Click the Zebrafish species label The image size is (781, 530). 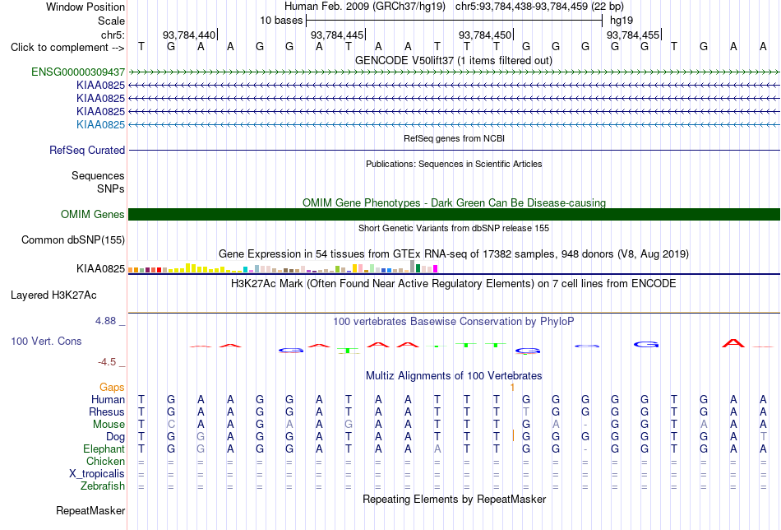[x=103, y=486]
